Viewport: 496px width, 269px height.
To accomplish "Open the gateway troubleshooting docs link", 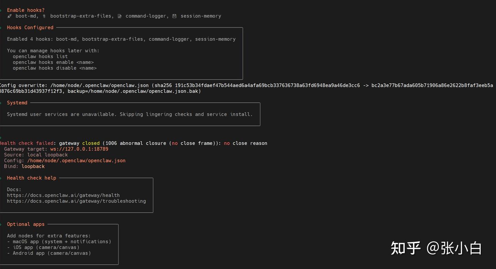I will click(76, 201).
